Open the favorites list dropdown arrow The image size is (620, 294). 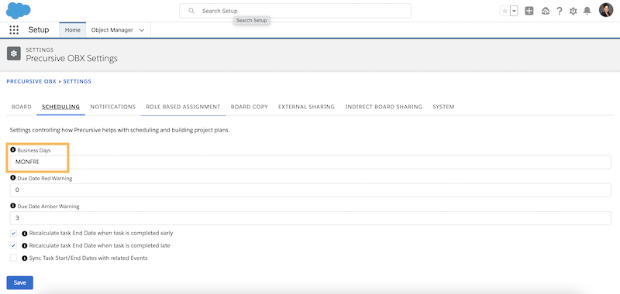pos(514,11)
